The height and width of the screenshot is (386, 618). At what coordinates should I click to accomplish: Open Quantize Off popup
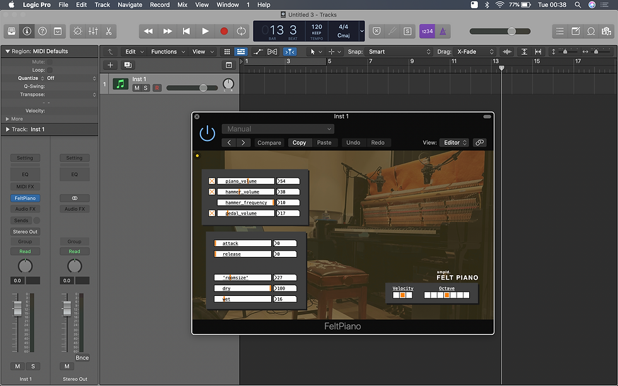(71, 78)
